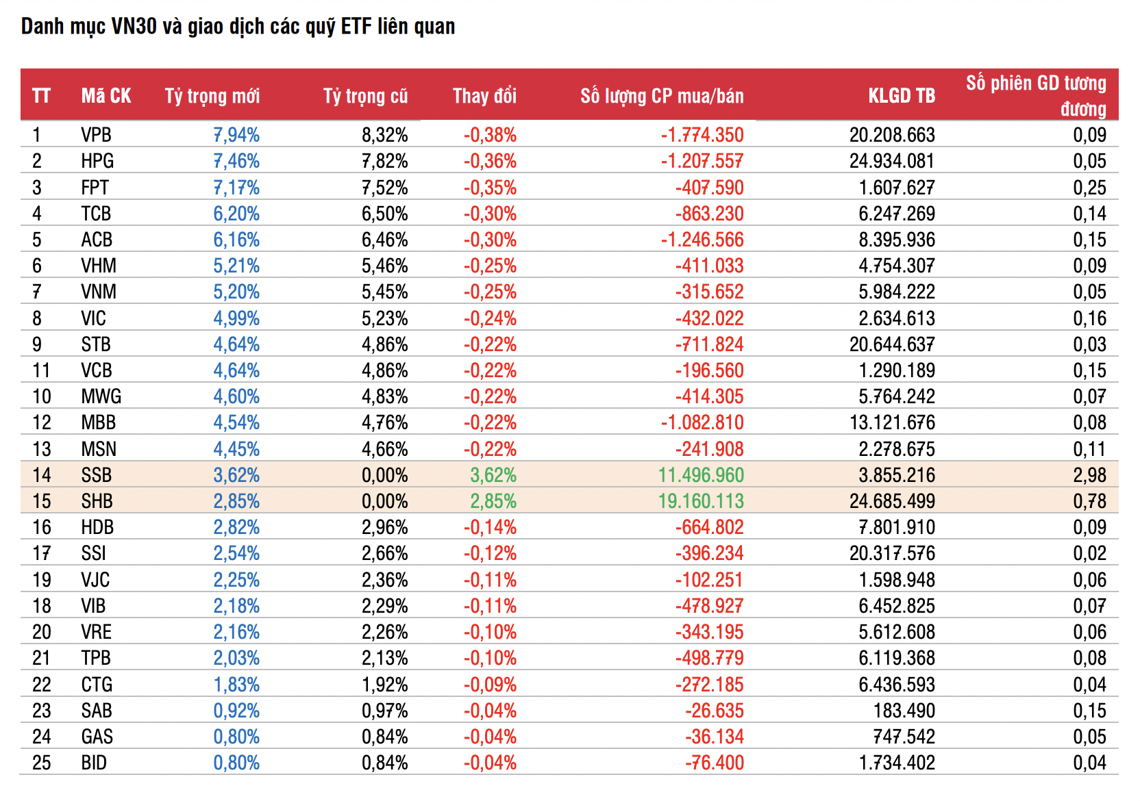Click the average volume 20.208.663
Screen dimensions: 1140x801
pos(893,135)
